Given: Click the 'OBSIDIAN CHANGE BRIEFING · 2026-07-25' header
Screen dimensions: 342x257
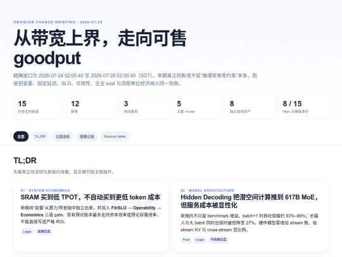Looking at the screenshot, I should tap(58, 22).
